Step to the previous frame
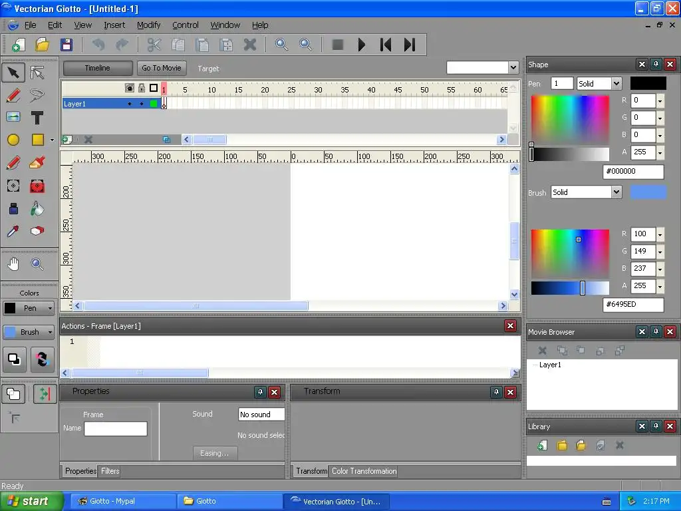The width and height of the screenshot is (681, 511). click(x=386, y=45)
